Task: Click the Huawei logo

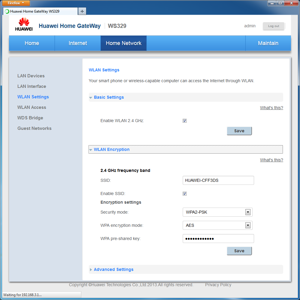Action: [x=24, y=24]
